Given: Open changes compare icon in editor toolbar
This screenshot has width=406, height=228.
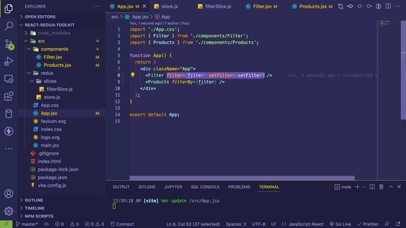Looking at the screenshot, I should coord(341,6).
